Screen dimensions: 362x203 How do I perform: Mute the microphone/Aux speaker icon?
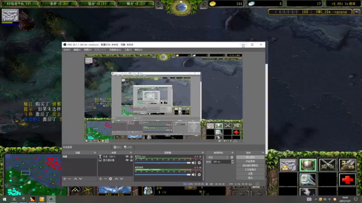pos(194,163)
